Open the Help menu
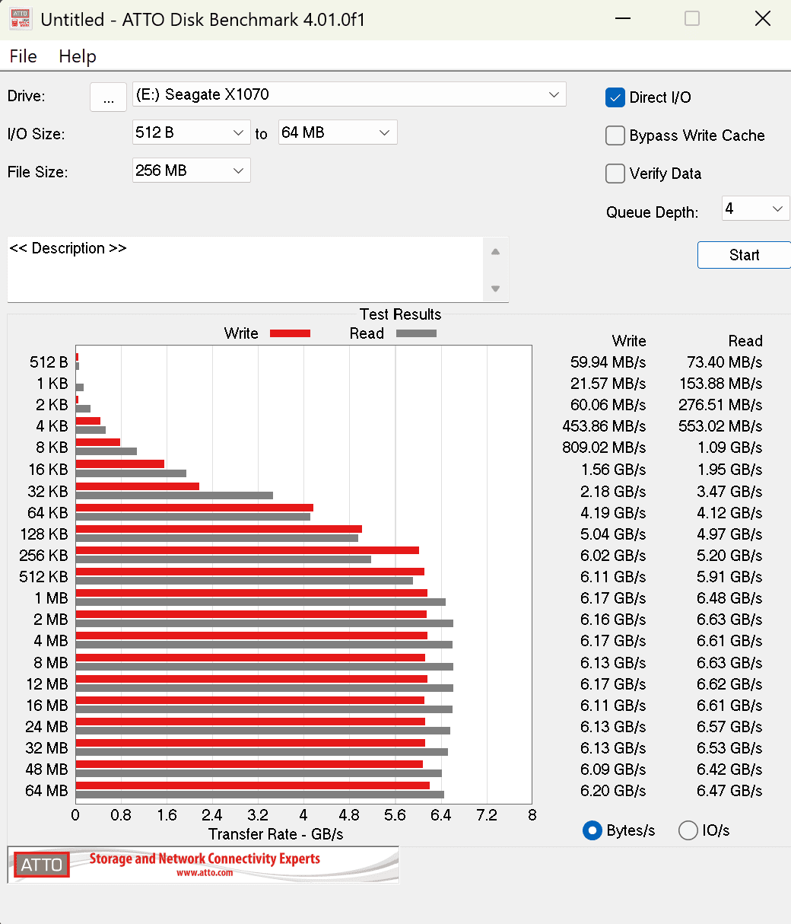The width and height of the screenshot is (791, 924). point(78,56)
